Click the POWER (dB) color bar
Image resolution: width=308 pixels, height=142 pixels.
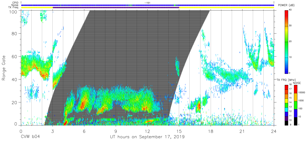click(x=286, y=42)
